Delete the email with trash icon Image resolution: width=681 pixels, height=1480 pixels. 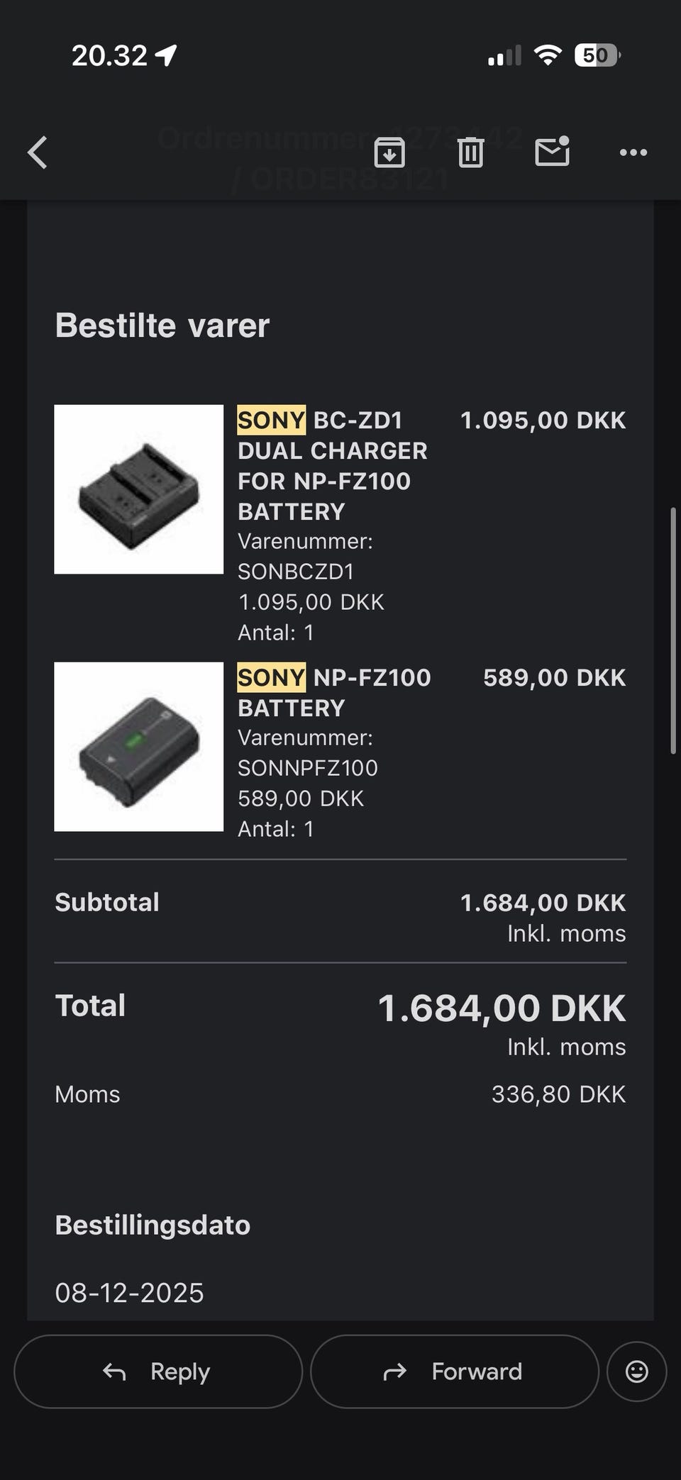(x=470, y=152)
